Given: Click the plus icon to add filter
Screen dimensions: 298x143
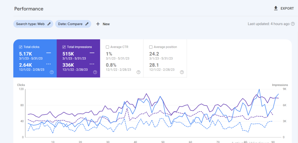Looking at the screenshot, I should click(x=98, y=24).
